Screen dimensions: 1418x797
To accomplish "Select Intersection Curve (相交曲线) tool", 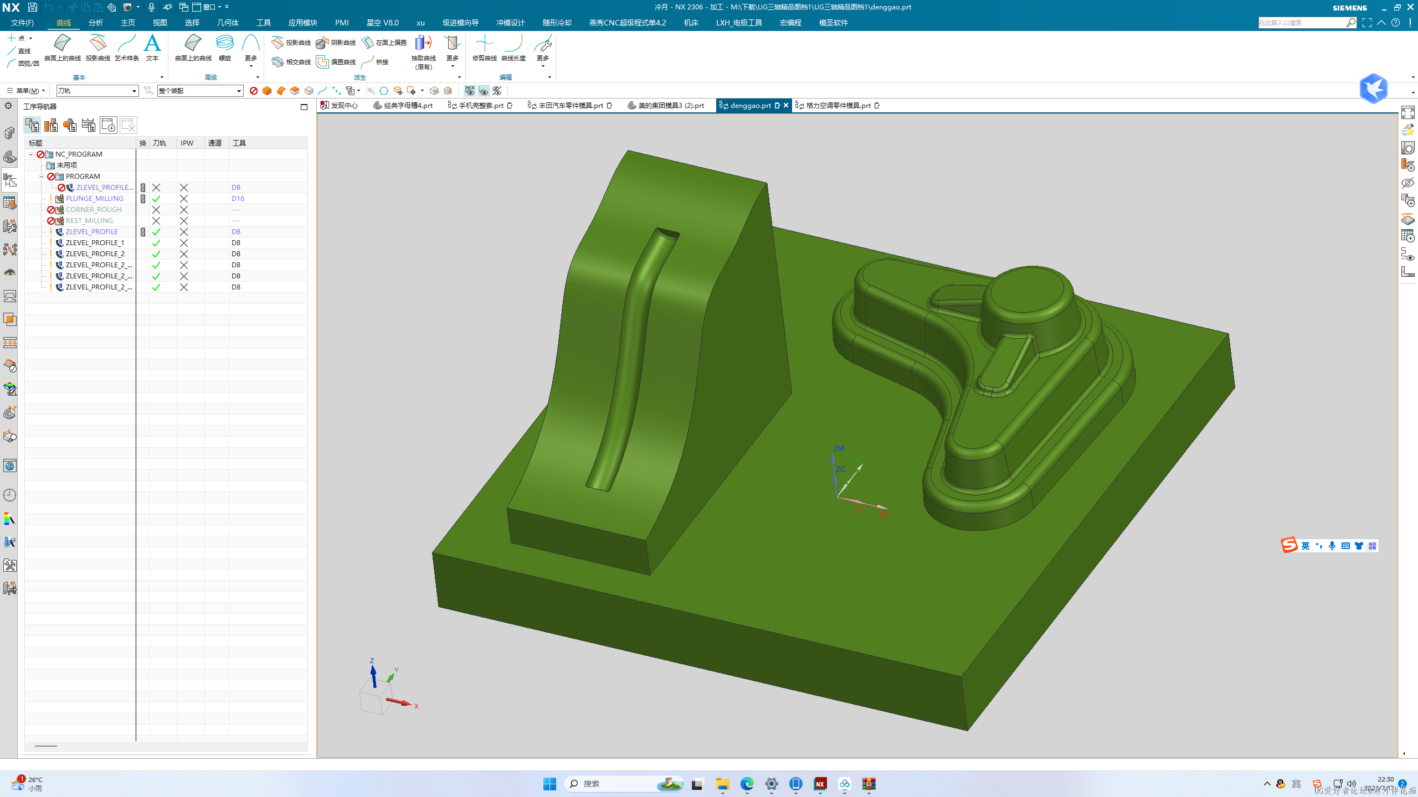I will (x=291, y=62).
